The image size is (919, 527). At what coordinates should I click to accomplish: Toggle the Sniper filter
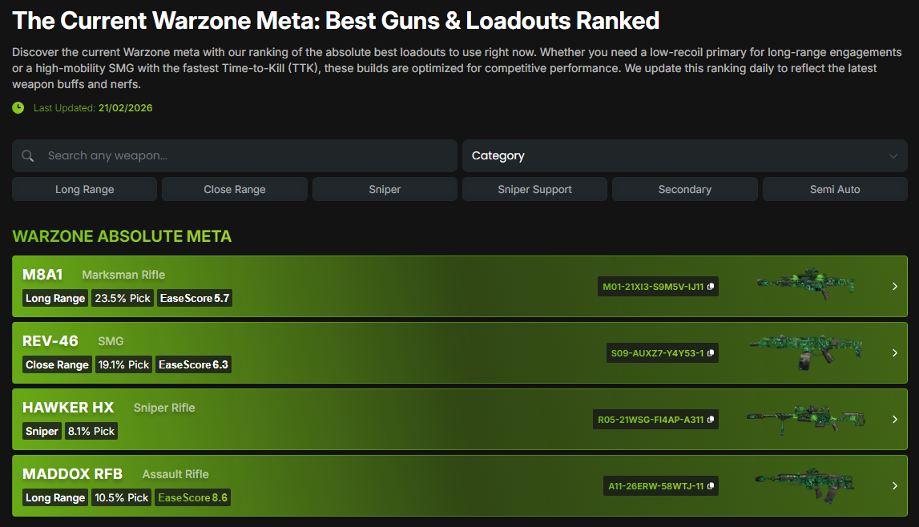[x=385, y=189]
